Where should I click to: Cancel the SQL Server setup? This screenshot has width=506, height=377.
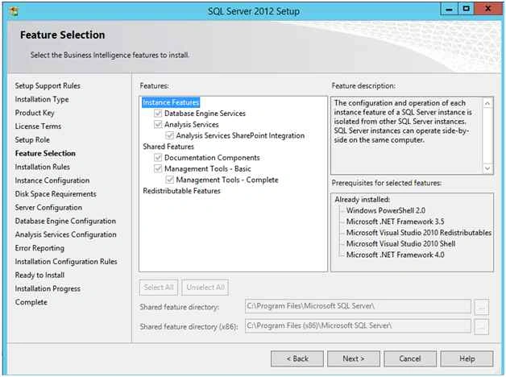410,358
